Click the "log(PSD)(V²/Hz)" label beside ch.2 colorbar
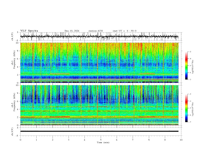Image resolution: width=204 pixels, height=157 pixels. coord(193,109)
